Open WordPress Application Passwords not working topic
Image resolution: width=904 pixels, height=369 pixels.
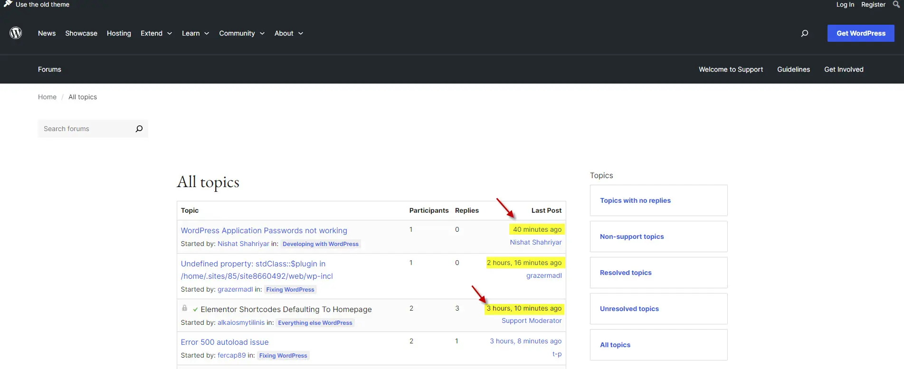264,230
